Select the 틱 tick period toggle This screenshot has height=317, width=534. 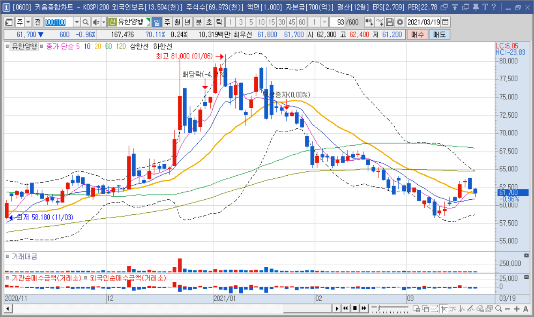pos(219,22)
